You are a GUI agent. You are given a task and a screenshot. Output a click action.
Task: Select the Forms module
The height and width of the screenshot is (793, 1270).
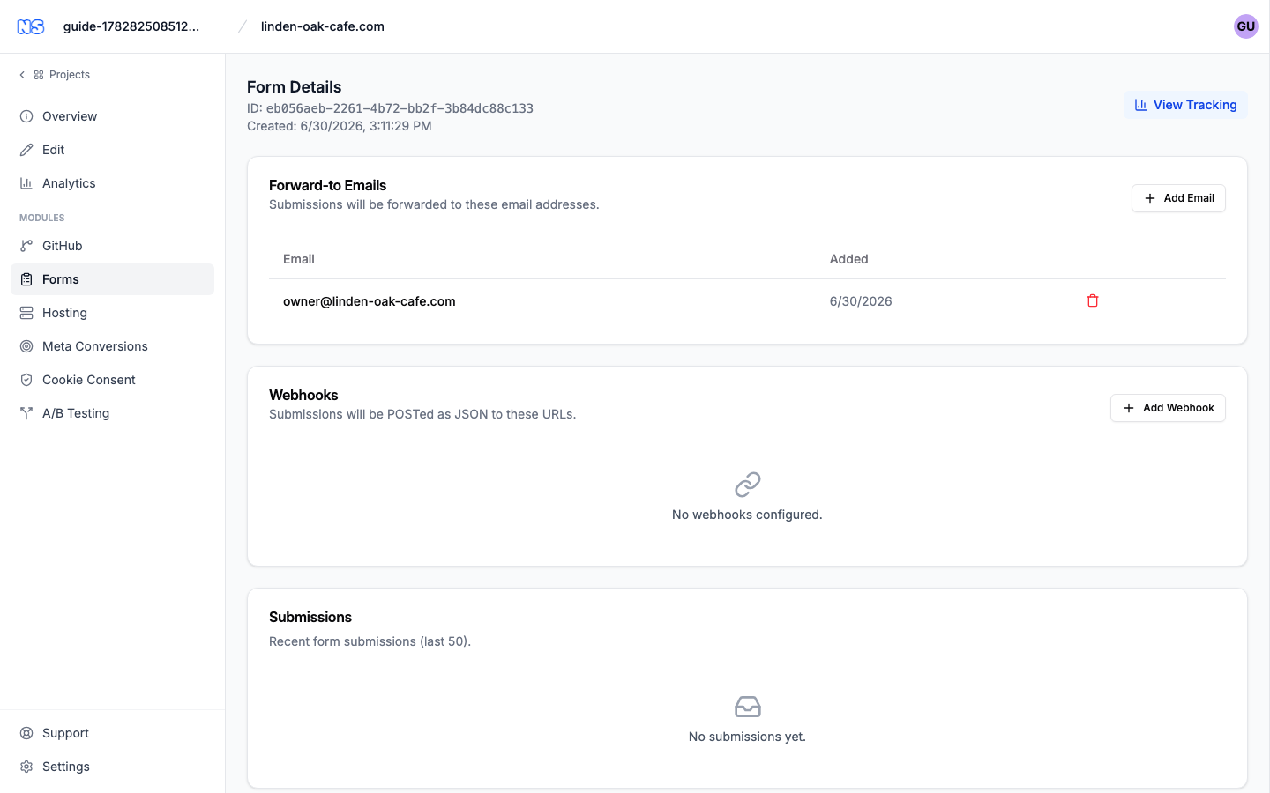tap(112, 279)
